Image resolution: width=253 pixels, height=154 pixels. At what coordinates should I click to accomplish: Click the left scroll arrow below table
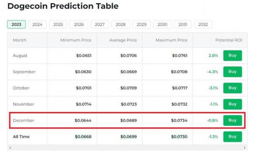point(10,147)
